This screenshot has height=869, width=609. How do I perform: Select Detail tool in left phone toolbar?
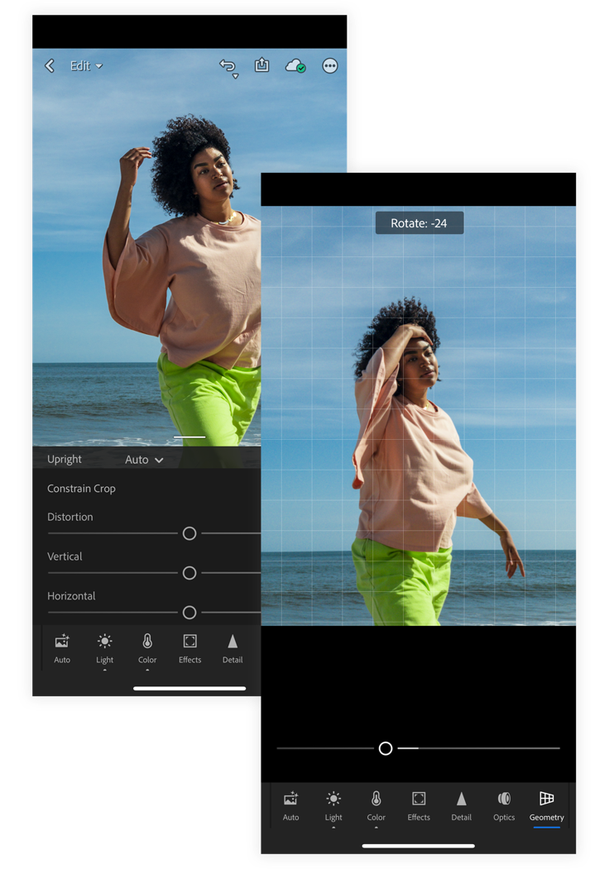click(x=233, y=648)
